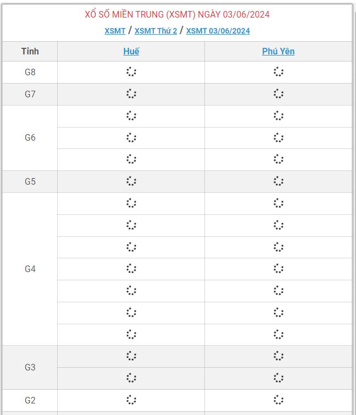Click the Phú Yên G8 loading spinner
356x415 pixels.
tap(278, 71)
